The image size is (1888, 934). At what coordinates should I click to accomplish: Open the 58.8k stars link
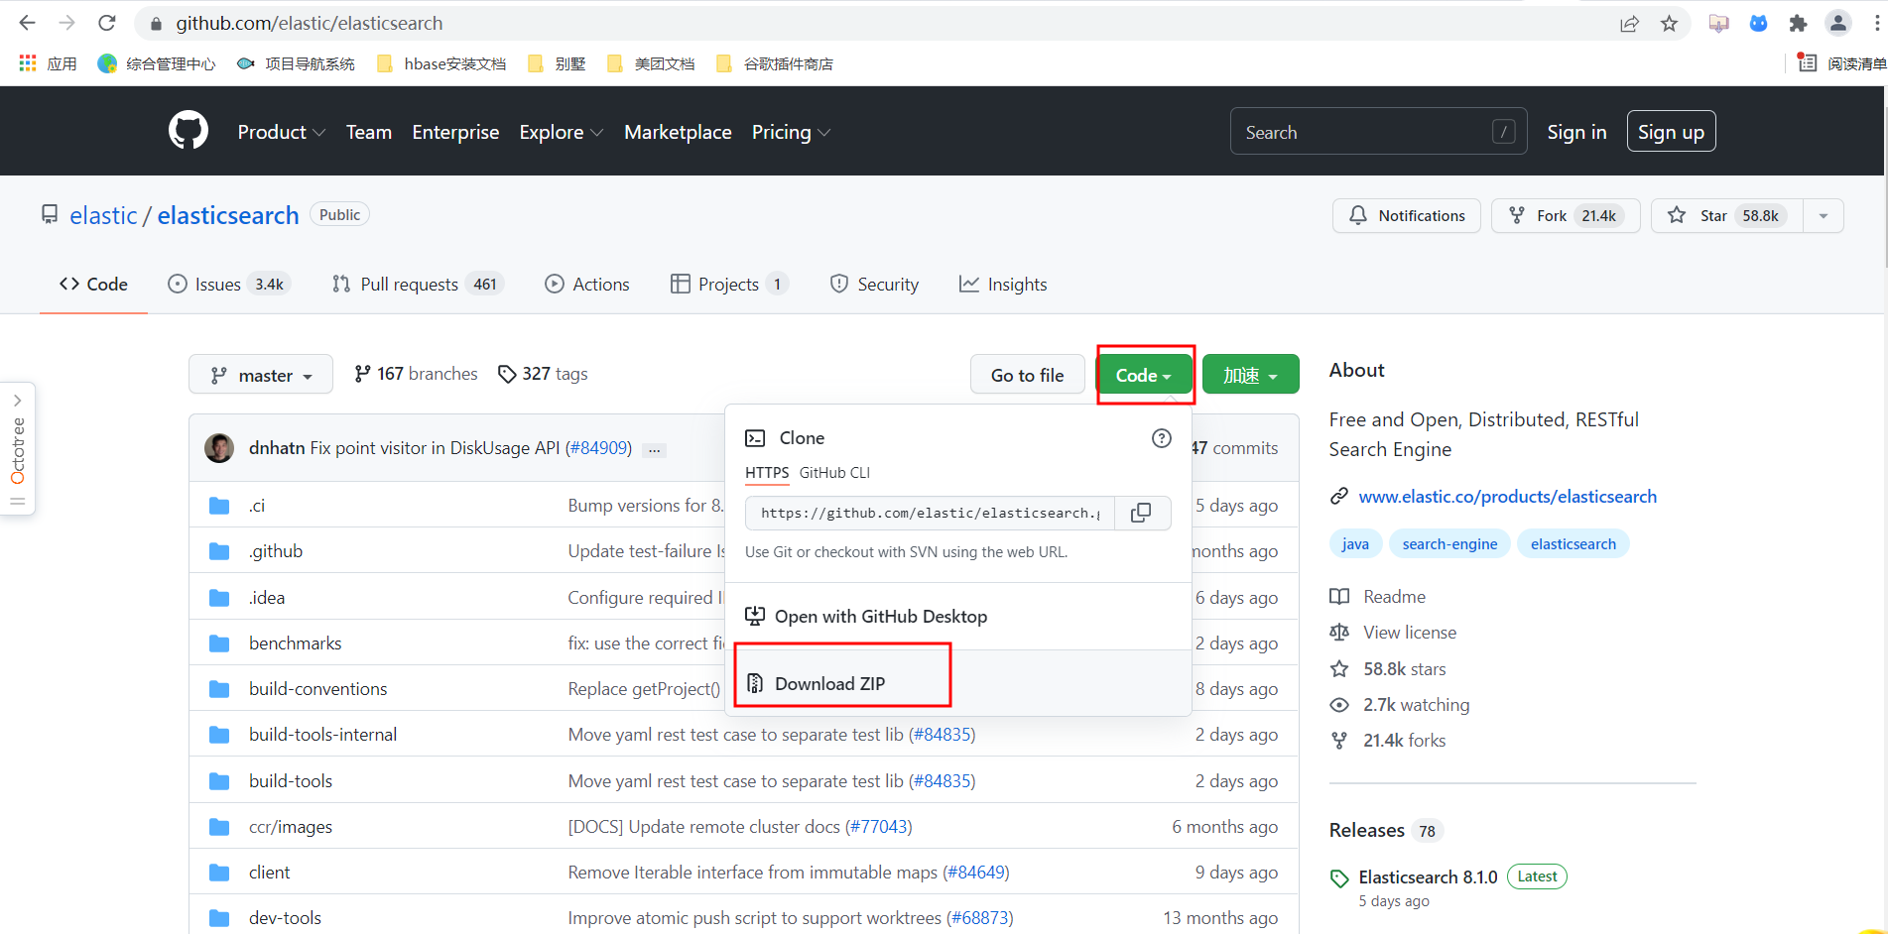(x=1387, y=669)
